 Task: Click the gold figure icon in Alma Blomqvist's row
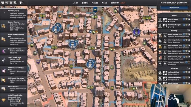point(187,45)
